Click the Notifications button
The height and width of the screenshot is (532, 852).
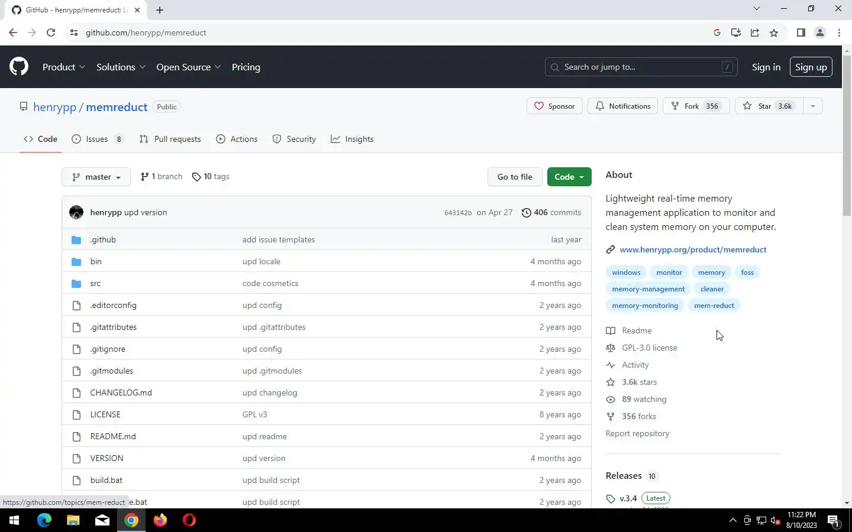pos(622,106)
